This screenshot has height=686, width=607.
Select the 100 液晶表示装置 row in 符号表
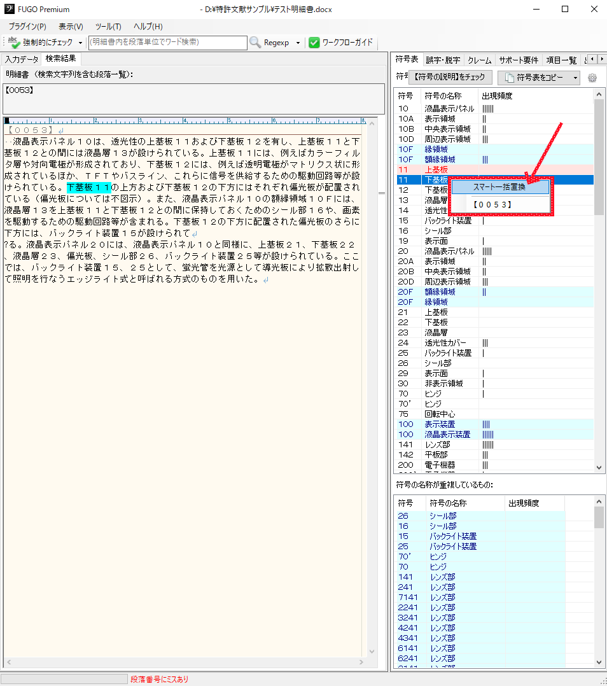pyautogui.click(x=448, y=434)
